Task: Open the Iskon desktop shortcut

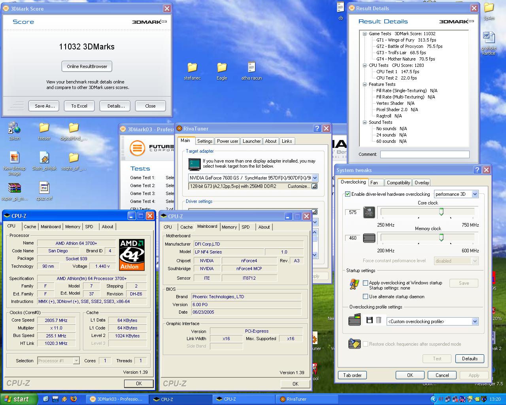Action: tap(14, 128)
